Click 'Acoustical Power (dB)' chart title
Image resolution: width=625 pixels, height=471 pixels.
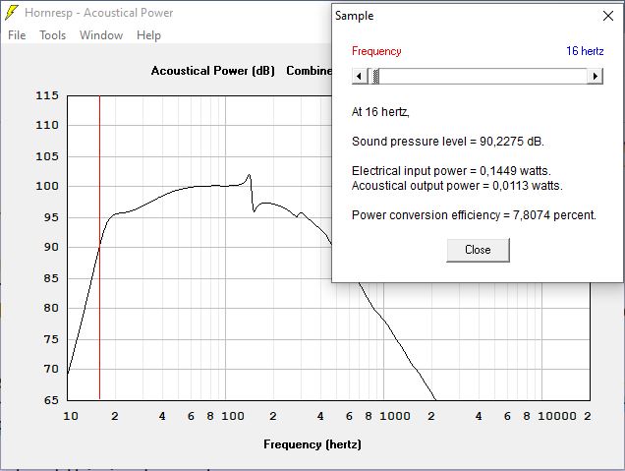pyautogui.click(x=213, y=71)
